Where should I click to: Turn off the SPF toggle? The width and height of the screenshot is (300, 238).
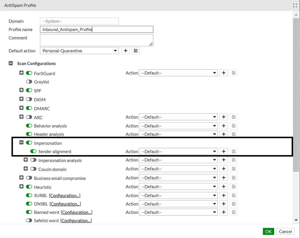coord(29,90)
